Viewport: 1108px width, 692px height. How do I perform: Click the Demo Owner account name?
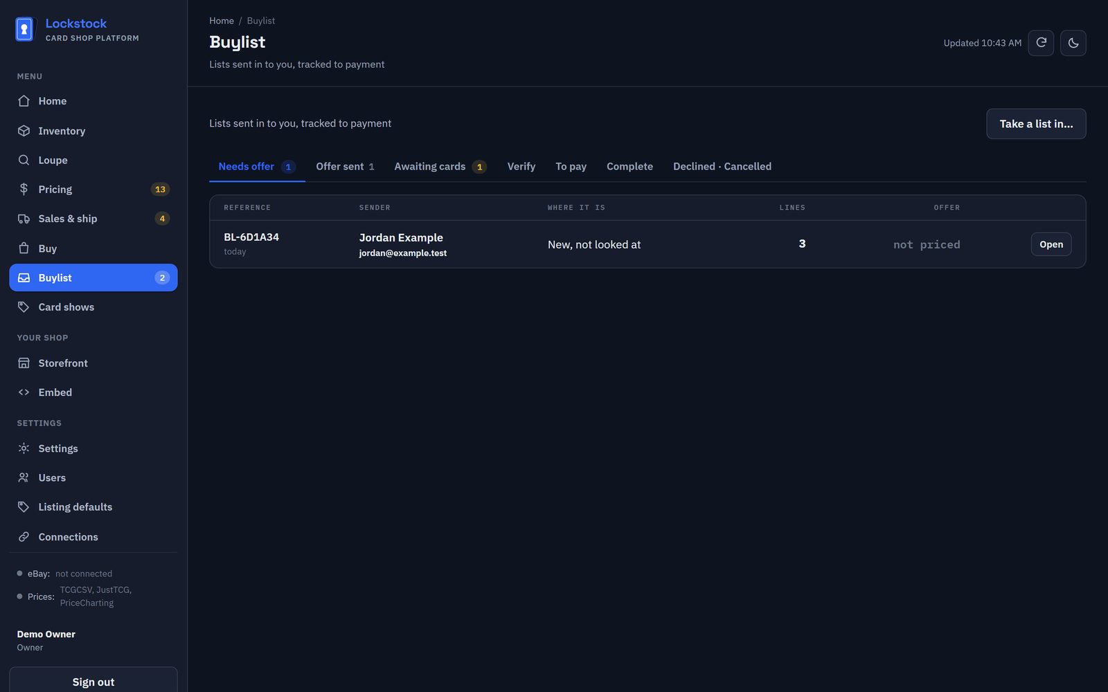click(x=46, y=634)
